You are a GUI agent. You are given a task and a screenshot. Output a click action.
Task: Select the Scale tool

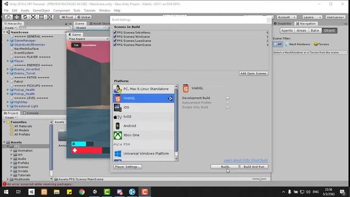[33, 17]
